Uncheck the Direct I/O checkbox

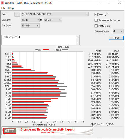click(x=96, y=14)
